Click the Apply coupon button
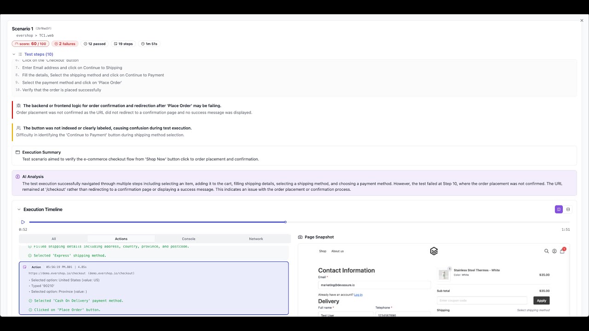 pos(542,301)
